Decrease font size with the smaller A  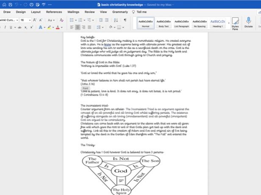(x=41, y=20)
